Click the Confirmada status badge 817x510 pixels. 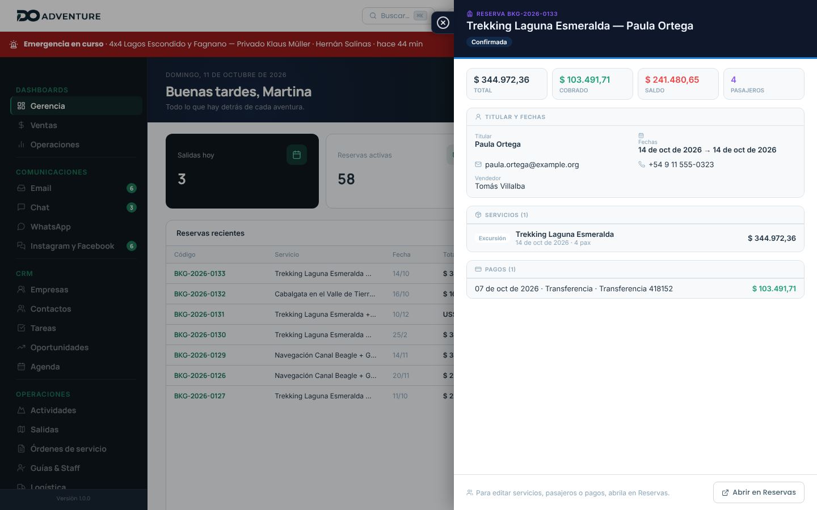click(x=489, y=42)
